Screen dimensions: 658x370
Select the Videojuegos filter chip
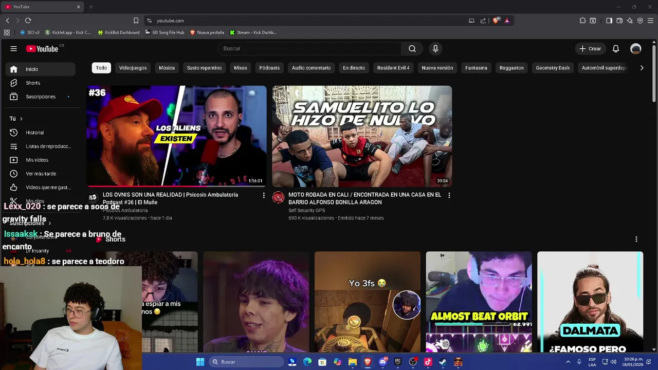click(133, 68)
